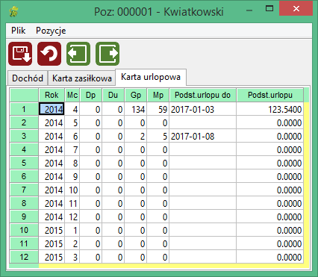Screen dimensions: 318x277
Task: Click the 2015 year cell in row 10
Action: [x=52, y=230]
